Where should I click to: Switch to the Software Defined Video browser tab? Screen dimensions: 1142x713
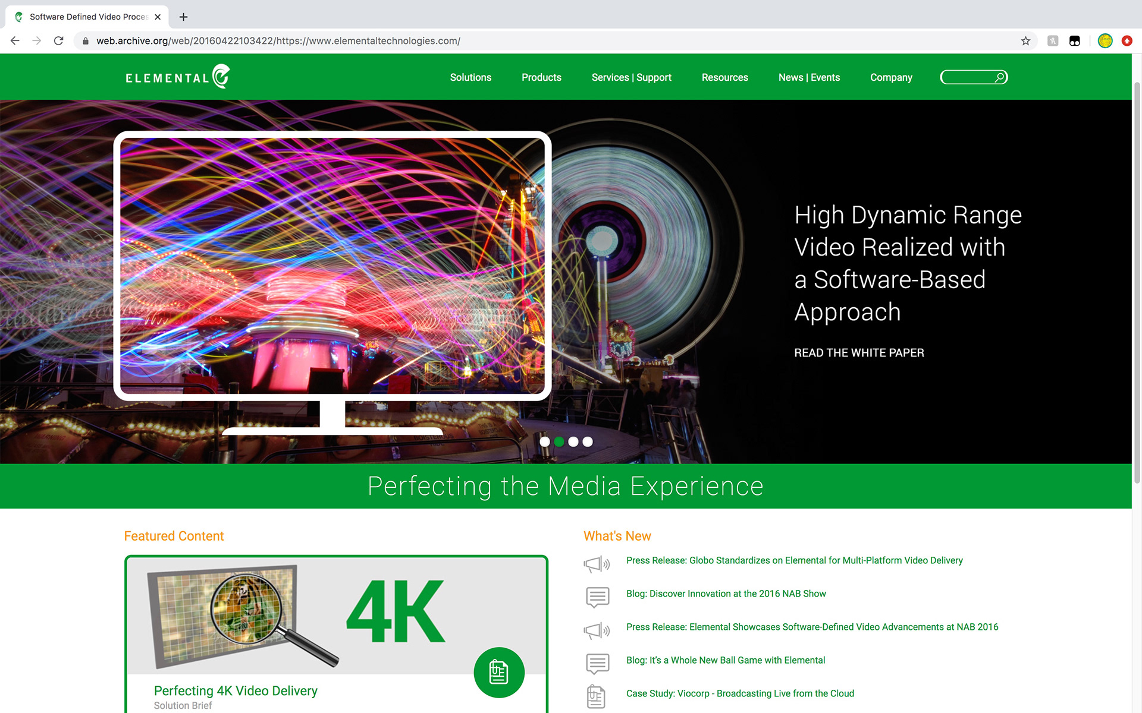point(87,17)
